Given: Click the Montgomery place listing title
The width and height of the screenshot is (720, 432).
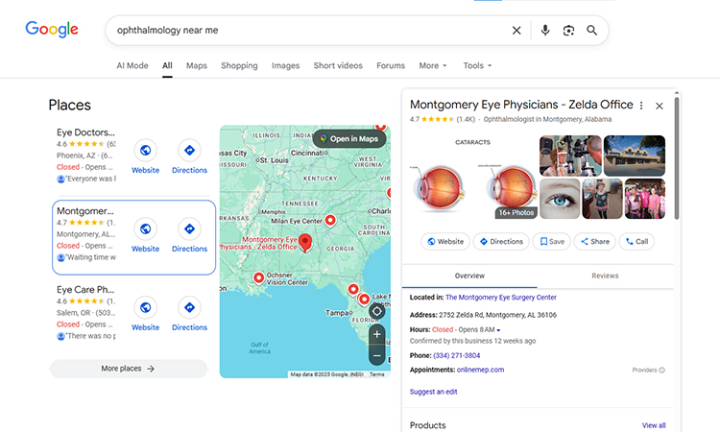Looking at the screenshot, I should click(x=85, y=211).
